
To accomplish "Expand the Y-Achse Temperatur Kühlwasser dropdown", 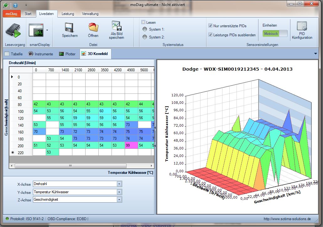I will pyautogui.click(x=119, y=192).
